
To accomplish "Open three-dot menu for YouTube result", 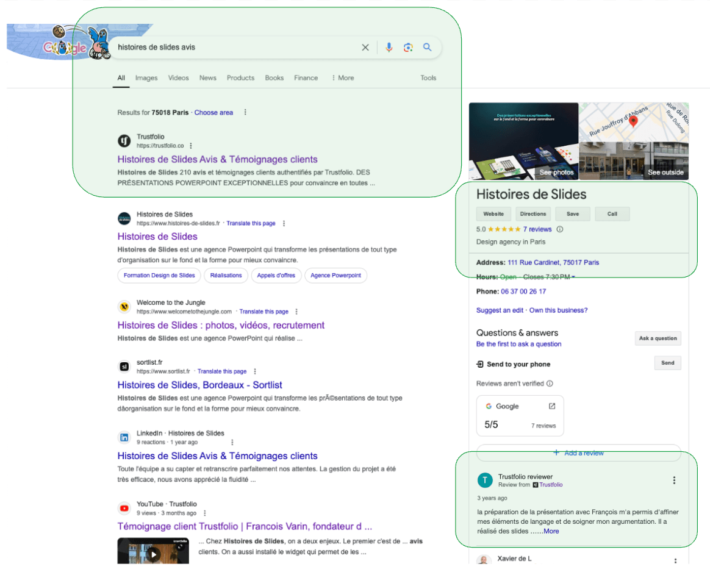I will click(205, 513).
